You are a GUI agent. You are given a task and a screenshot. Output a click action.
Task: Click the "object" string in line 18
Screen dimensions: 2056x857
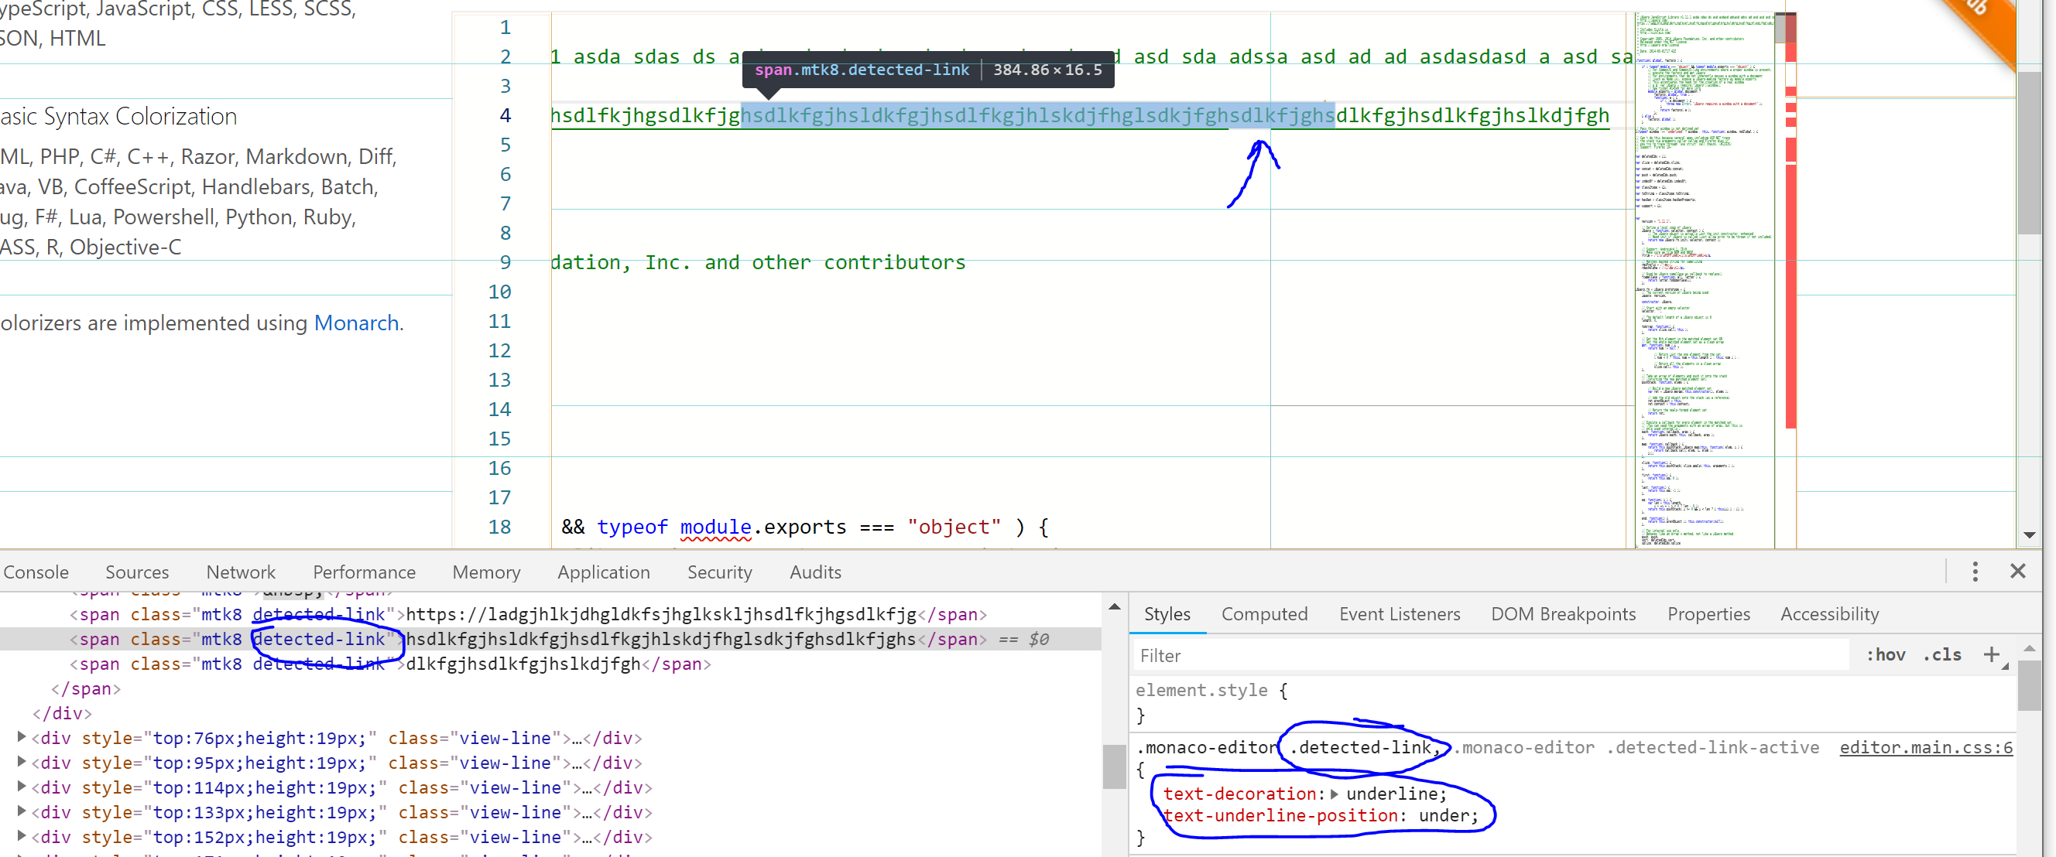[x=953, y=527]
